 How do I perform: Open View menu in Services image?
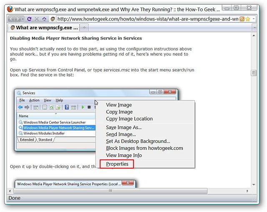47,100
